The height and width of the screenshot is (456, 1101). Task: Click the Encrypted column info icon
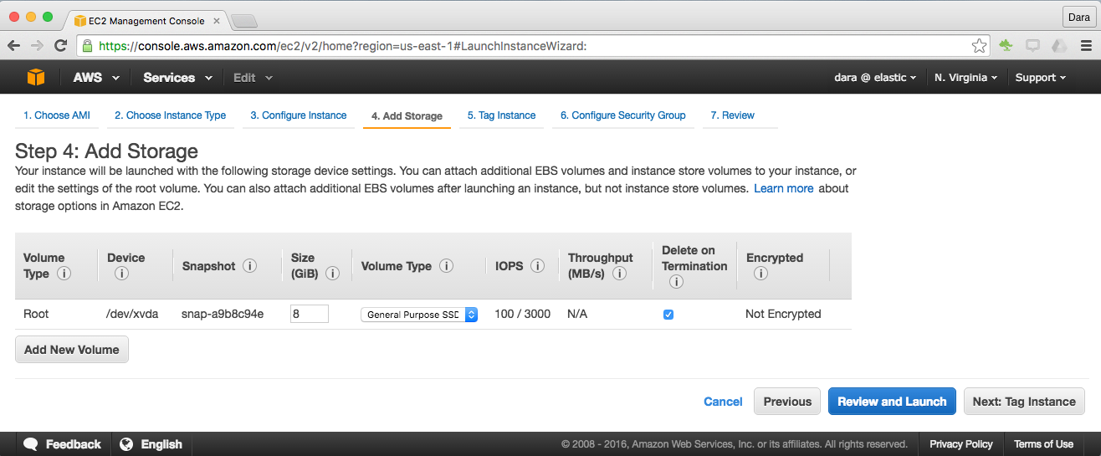coord(760,274)
